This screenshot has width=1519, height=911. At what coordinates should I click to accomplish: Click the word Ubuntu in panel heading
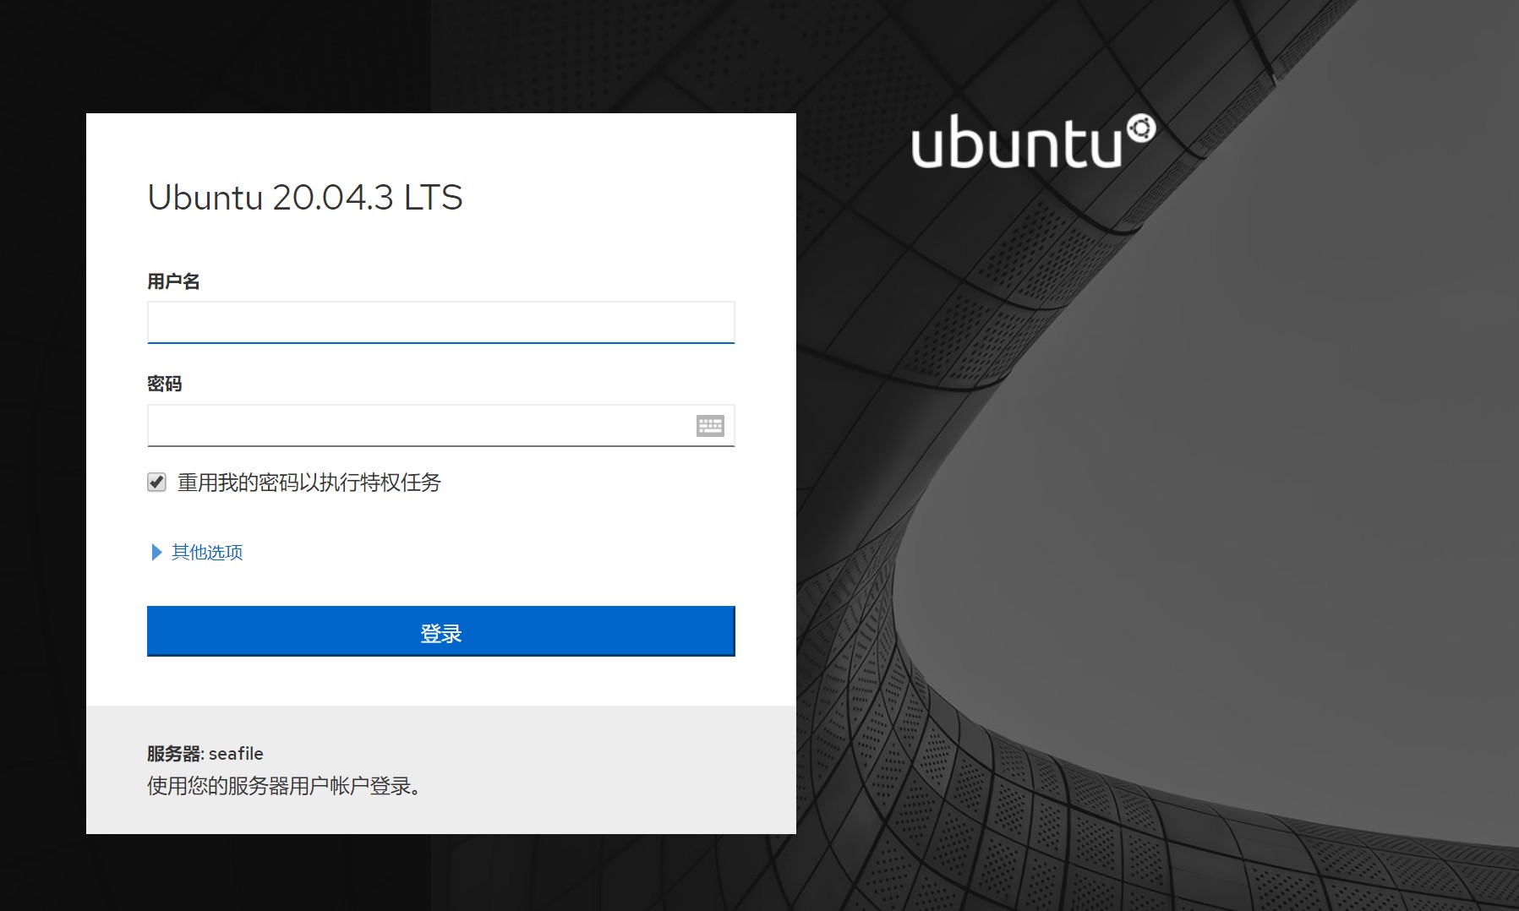[205, 198]
